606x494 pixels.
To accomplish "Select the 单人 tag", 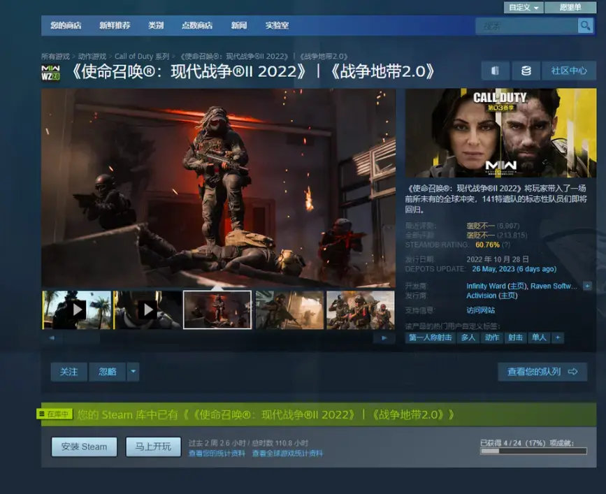I will click(x=539, y=337).
